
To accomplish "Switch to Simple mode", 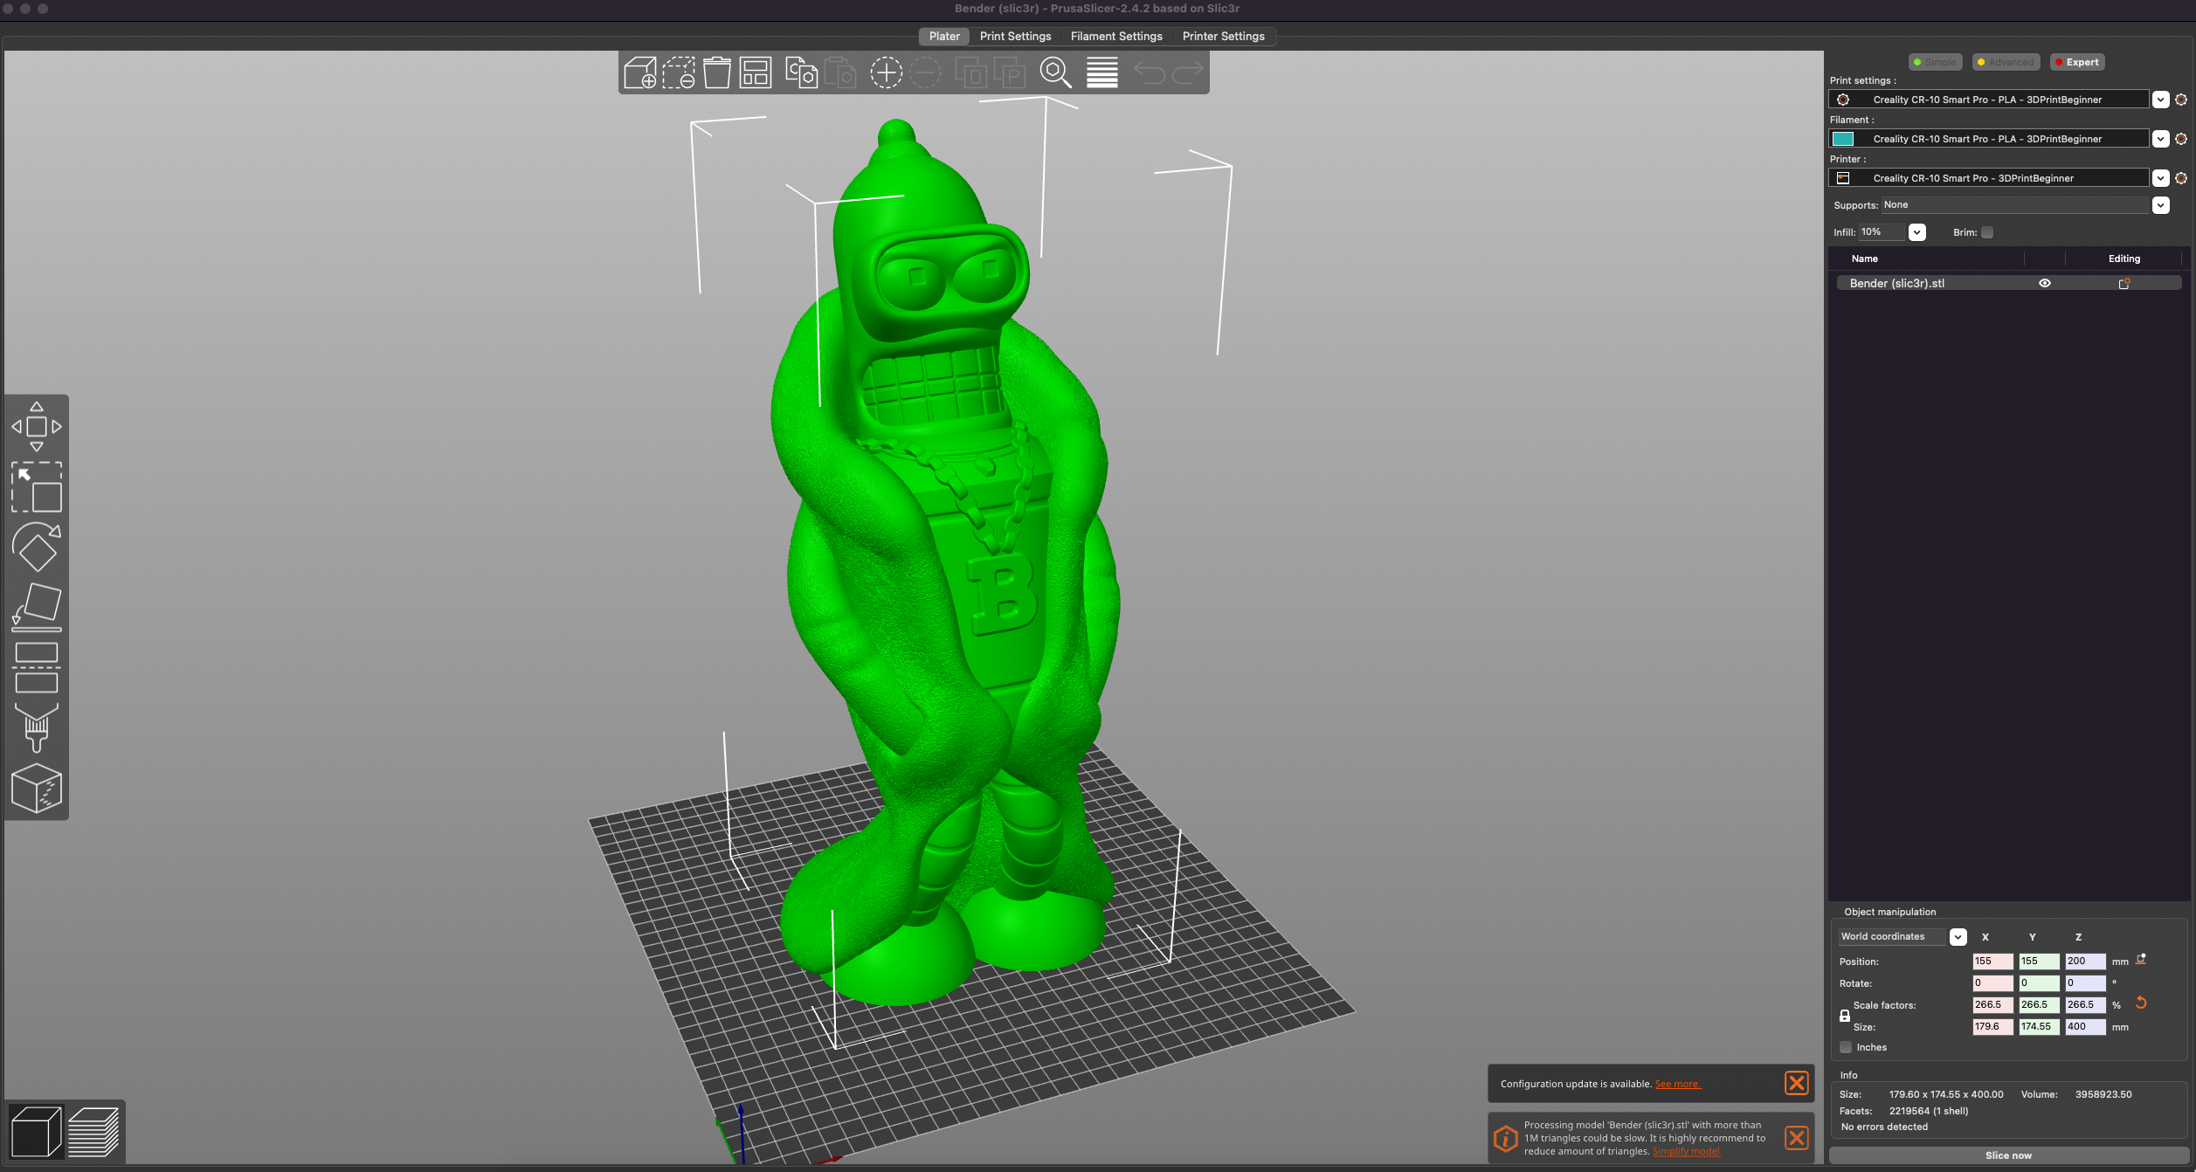I will click(1936, 62).
